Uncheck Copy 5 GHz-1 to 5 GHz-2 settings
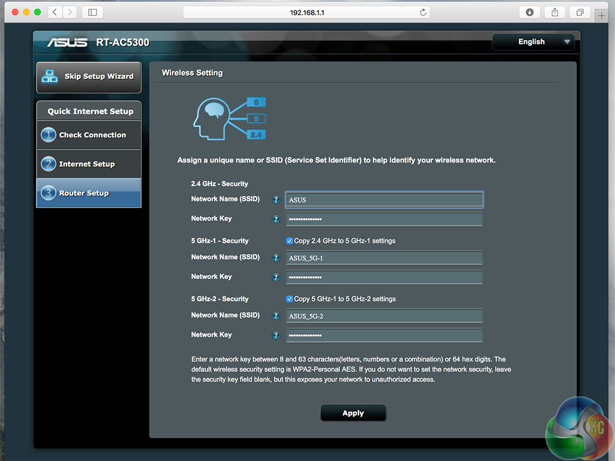The height and width of the screenshot is (461, 615). tap(290, 299)
